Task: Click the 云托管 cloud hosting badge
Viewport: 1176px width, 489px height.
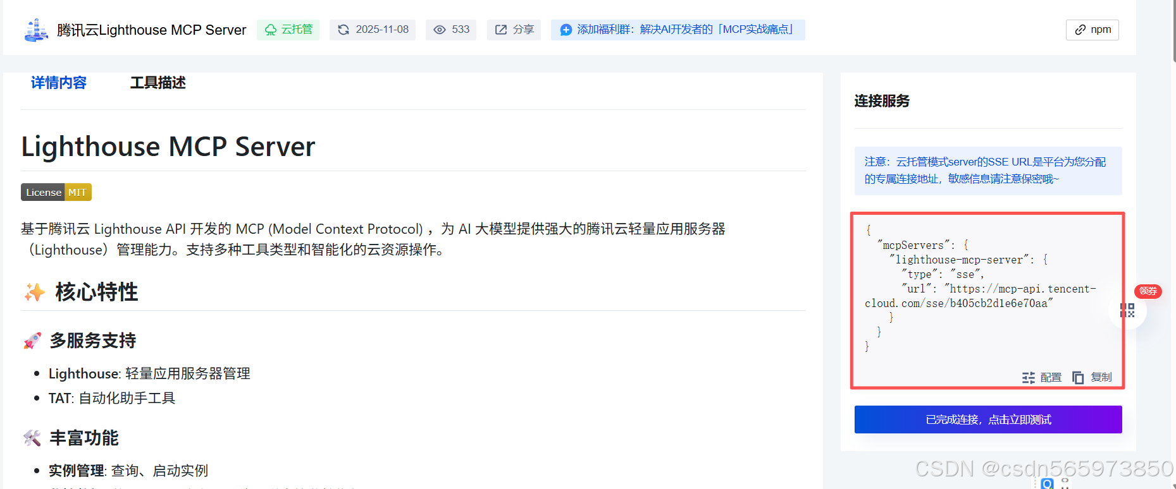Action: [288, 30]
